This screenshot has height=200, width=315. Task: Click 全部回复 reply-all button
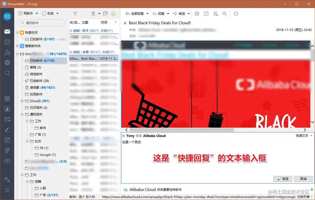coord(135,14)
